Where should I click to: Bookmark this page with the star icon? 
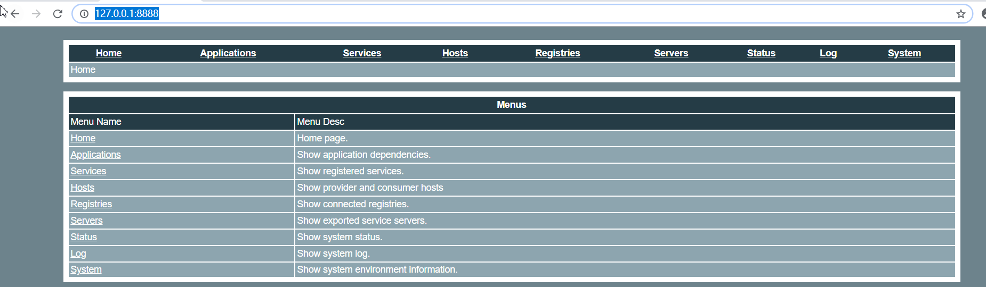click(x=960, y=14)
